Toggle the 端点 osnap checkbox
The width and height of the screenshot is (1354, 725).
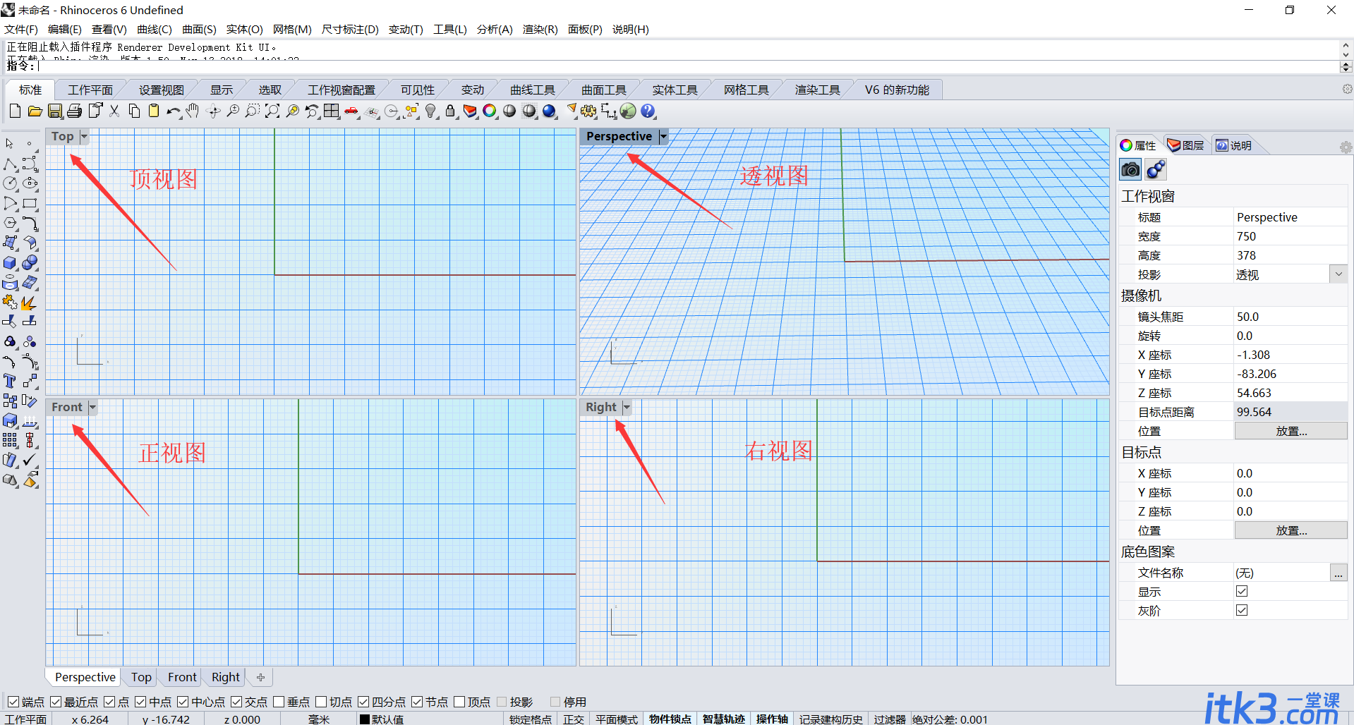(13, 702)
